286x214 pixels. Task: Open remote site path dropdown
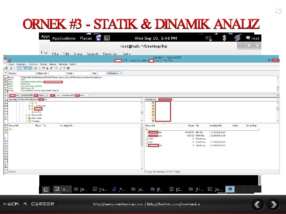point(278,99)
